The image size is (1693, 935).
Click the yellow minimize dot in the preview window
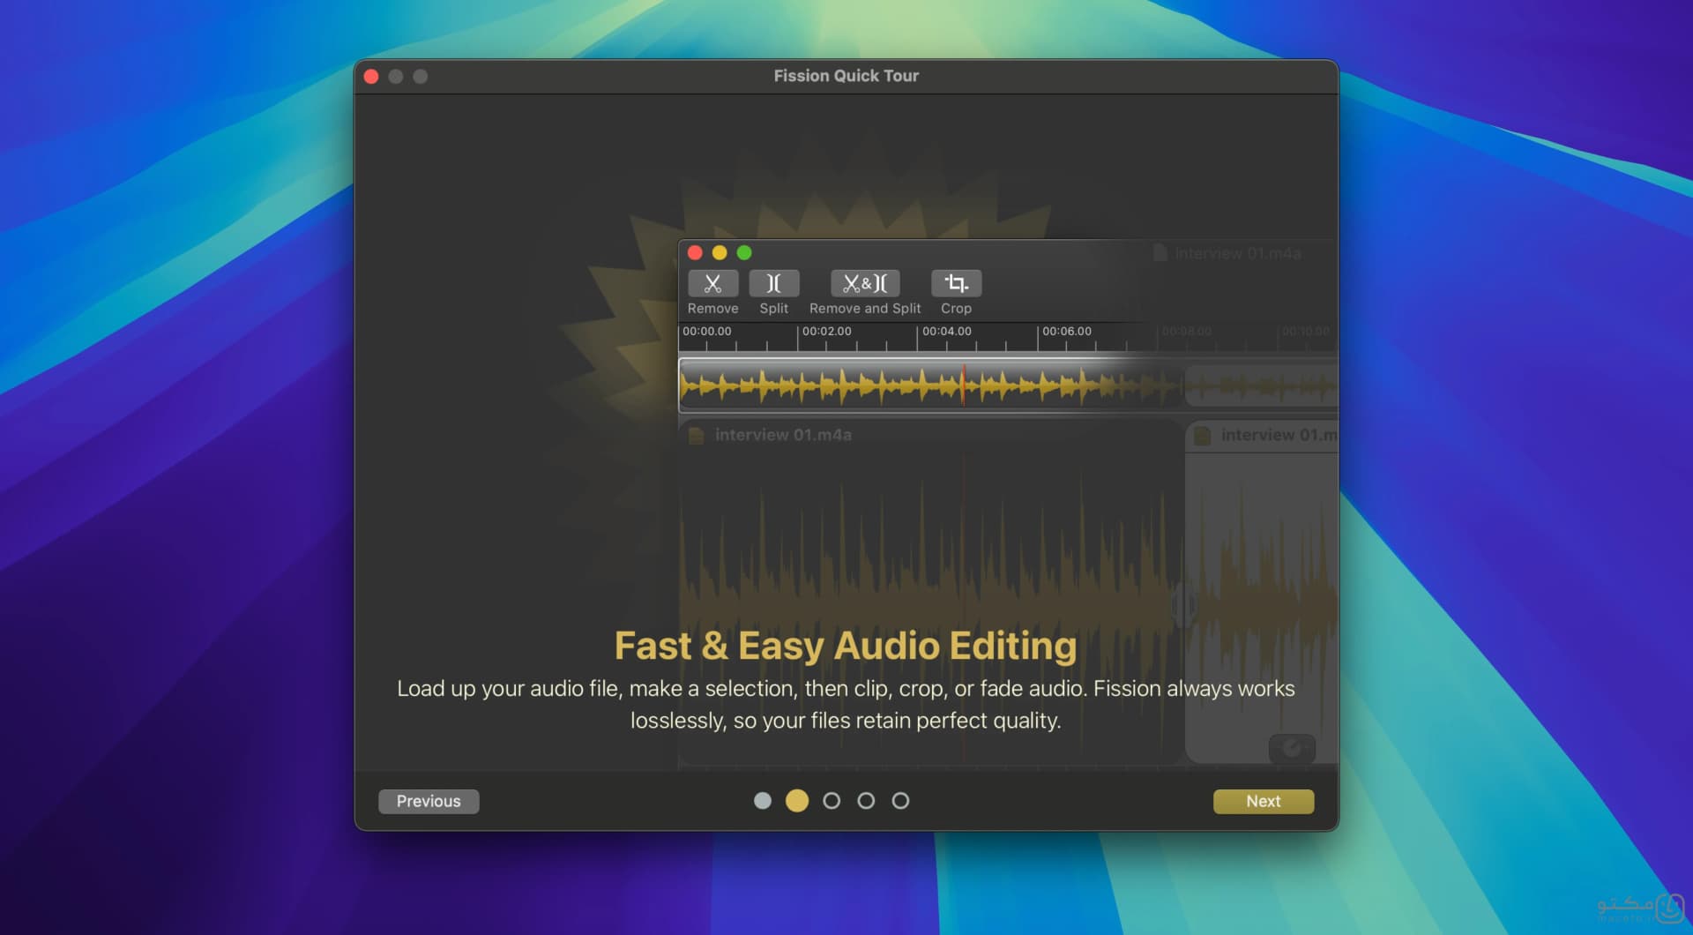tap(720, 253)
